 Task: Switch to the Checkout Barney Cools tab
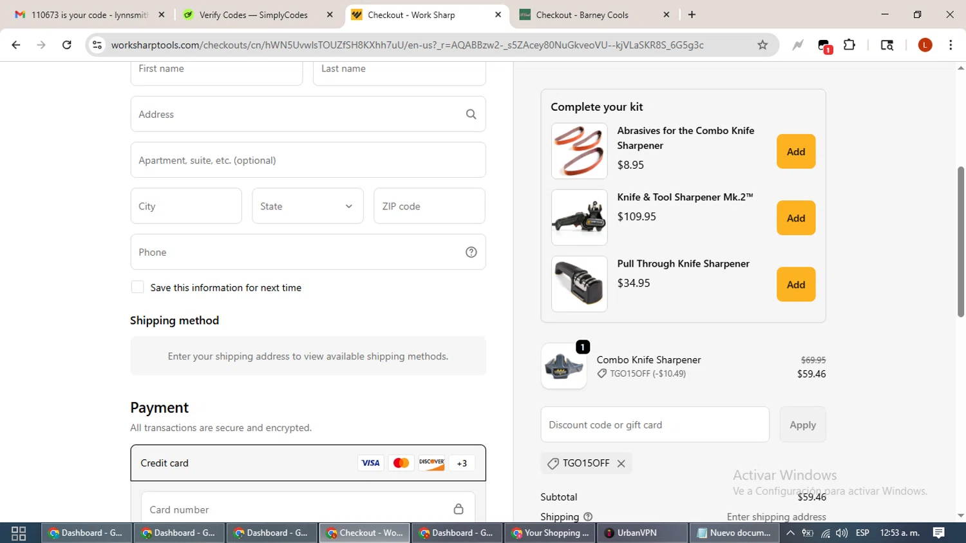point(595,14)
